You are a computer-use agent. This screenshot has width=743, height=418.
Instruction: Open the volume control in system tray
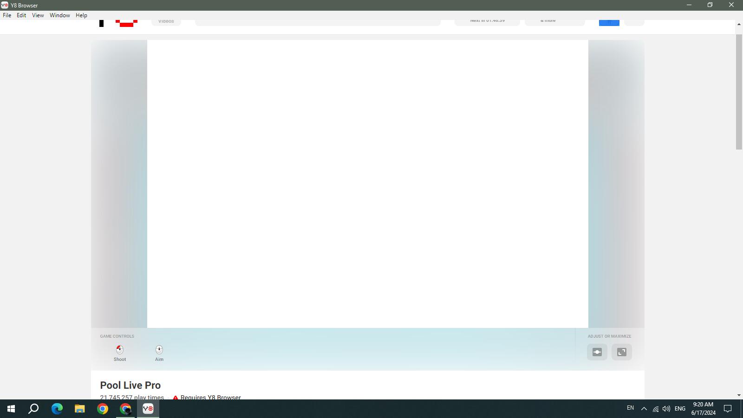(666, 409)
